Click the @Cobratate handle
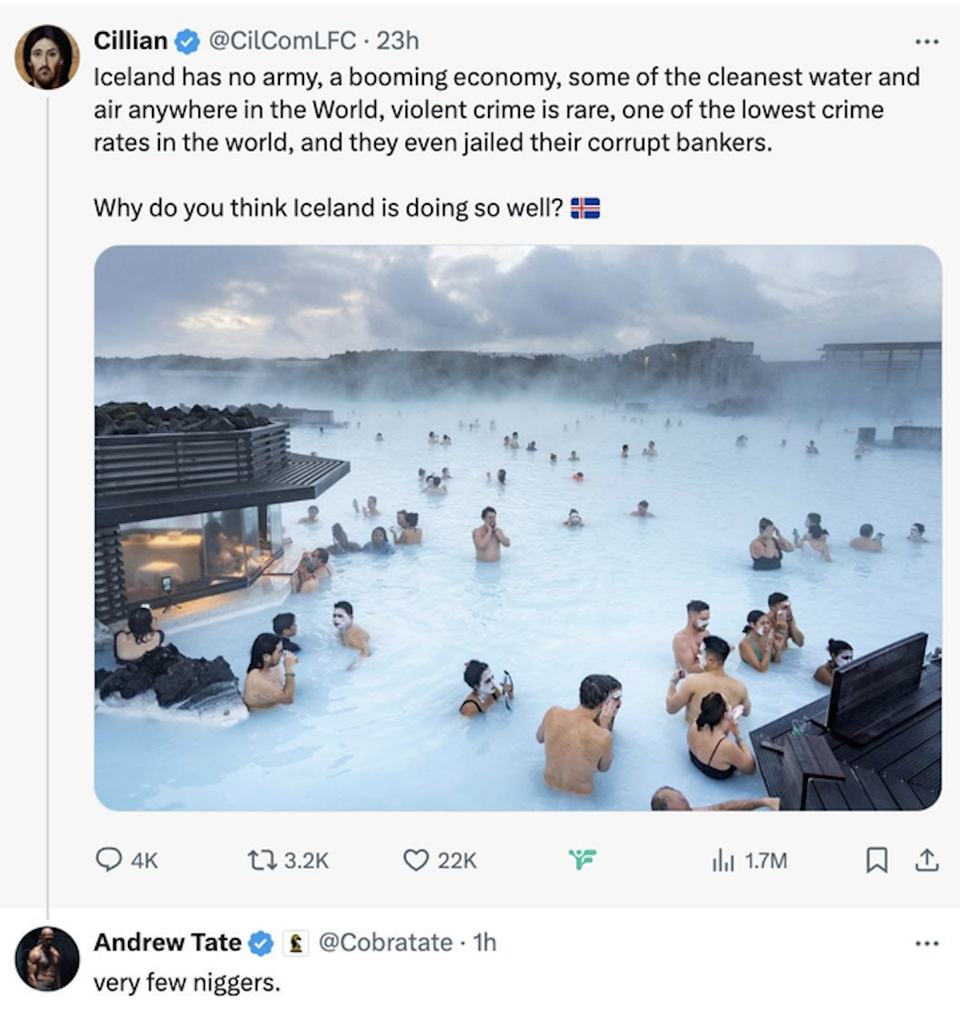This screenshot has width=960, height=1020. 386,942
